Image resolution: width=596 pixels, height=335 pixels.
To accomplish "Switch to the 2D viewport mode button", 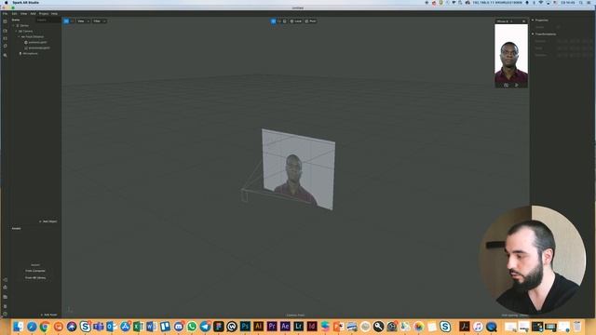I will 72,21.
